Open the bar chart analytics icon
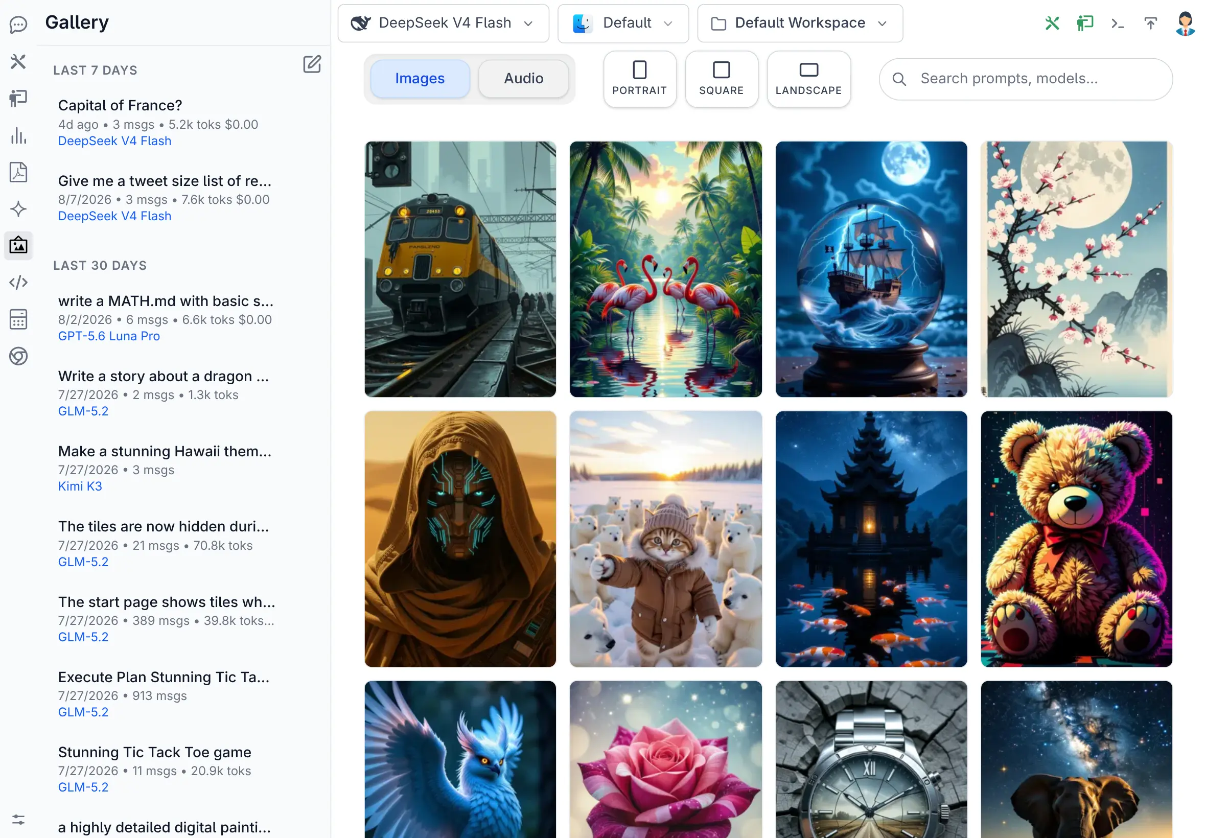Screen dimensions: 1206x838 tap(18, 135)
